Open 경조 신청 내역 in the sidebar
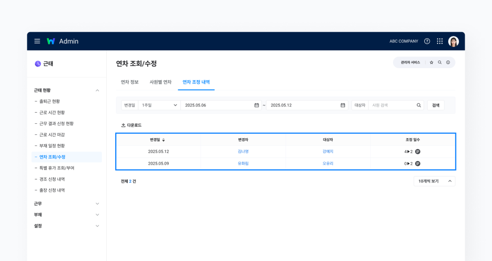This screenshot has width=492, height=261. (52, 179)
